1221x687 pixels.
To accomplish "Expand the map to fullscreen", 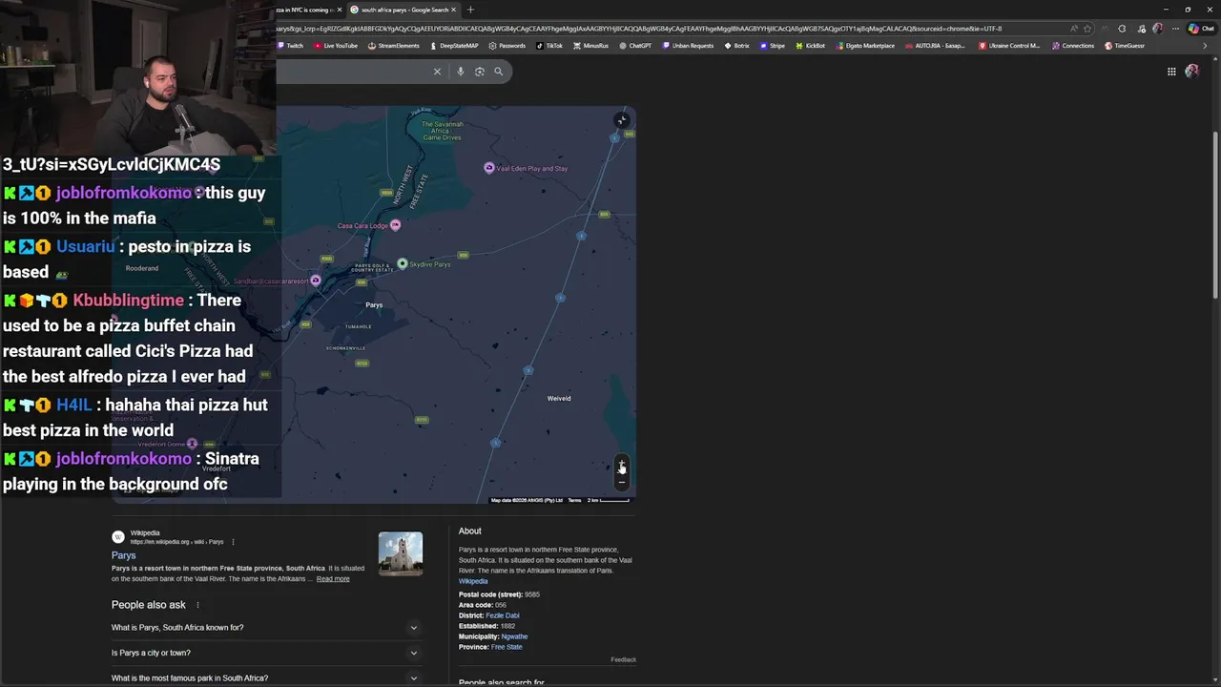I will [621, 120].
